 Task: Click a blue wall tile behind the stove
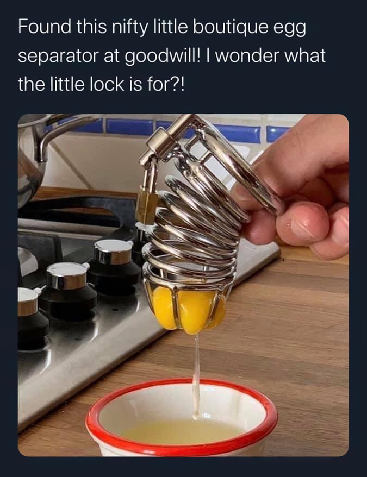click(x=129, y=127)
